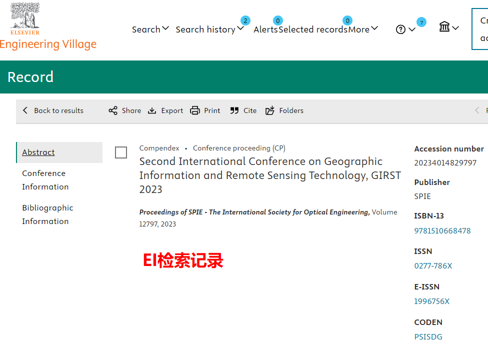Click the previous record chevron
488x354 pixels.
477,110
